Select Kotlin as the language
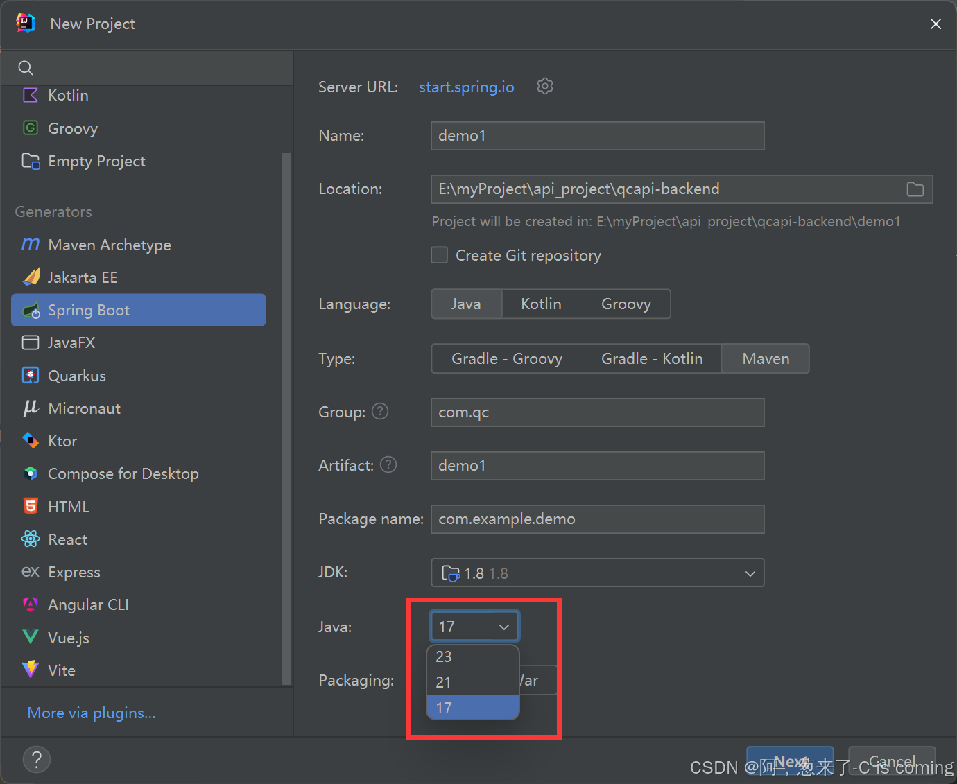 541,304
